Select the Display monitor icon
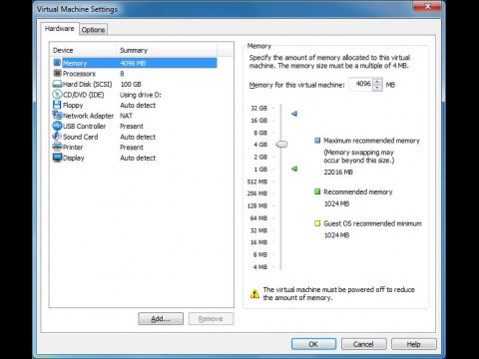Image resolution: width=479 pixels, height=359 pixels. 57,158
